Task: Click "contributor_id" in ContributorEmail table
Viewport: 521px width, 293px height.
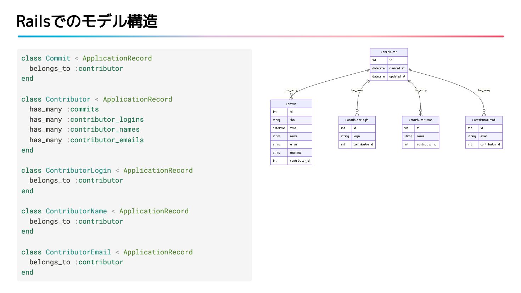Action: coord(490,144)
